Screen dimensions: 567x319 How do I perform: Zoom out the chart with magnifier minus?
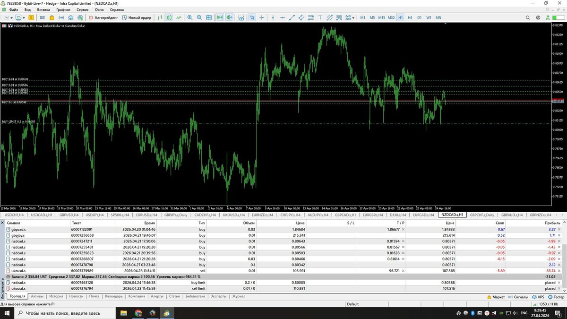[199, 17]
